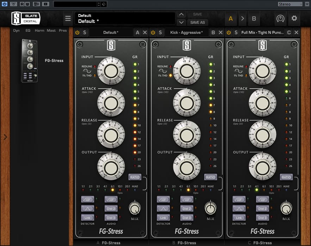Click the A/B compare button in host bar
311x246 pixels.
(x=36, y=4)
